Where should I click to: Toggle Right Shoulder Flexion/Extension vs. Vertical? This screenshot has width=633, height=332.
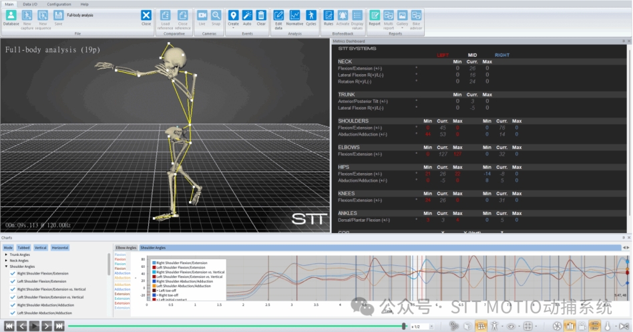pyautogui.click(x=13, y=289)
